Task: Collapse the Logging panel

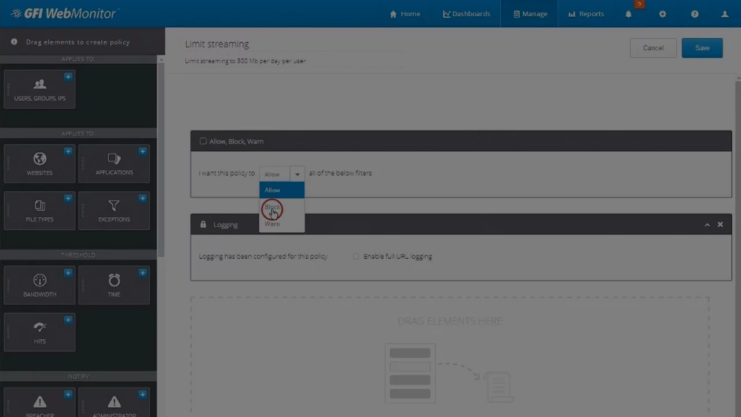Action: click(x=707, y=225)
